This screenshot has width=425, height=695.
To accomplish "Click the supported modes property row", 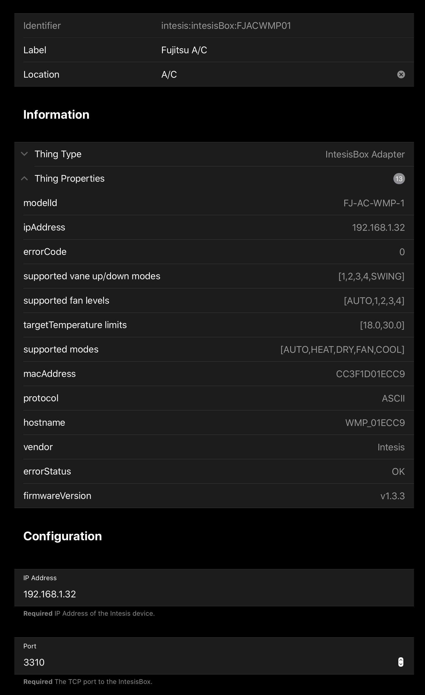I will pos(214,349).
